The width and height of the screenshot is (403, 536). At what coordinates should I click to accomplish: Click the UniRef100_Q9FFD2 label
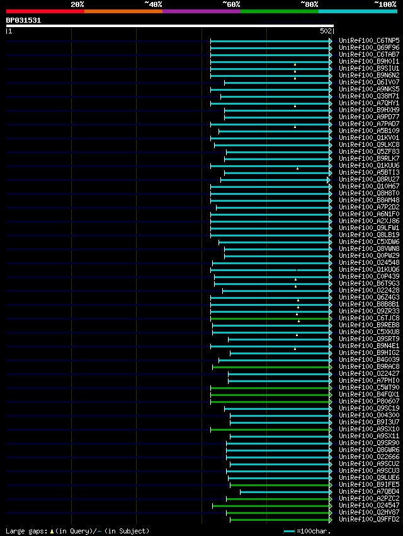point(369,519)
